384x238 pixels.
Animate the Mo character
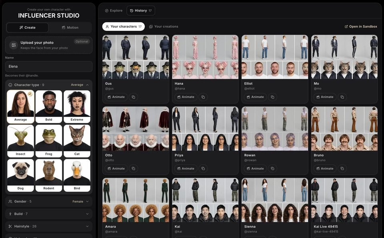coord(325,97)
